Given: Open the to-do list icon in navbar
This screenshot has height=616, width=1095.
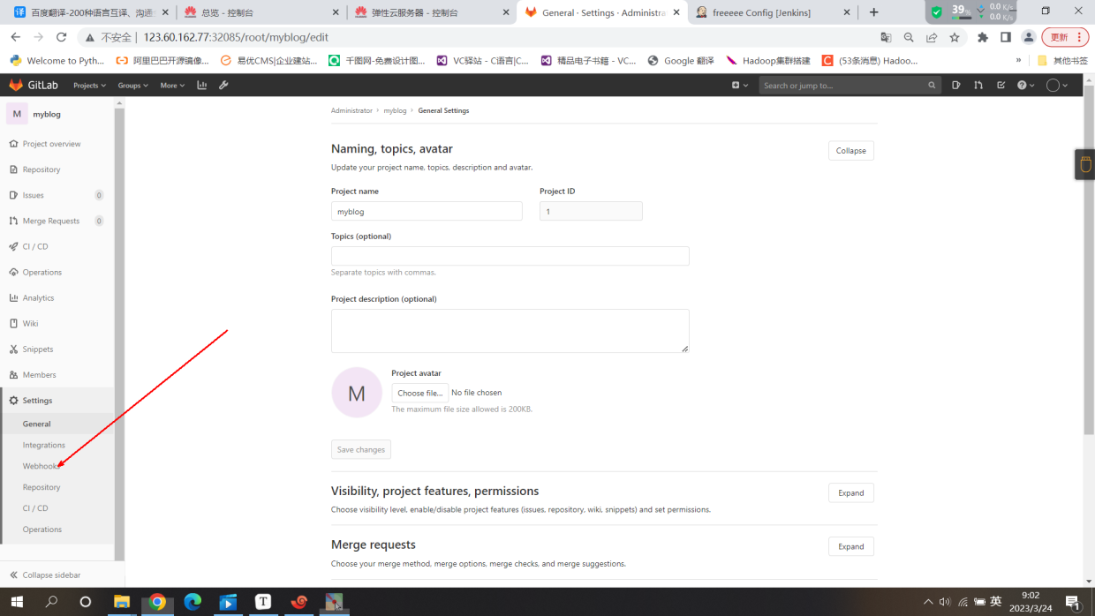Looking at the screenshot, I should click(x=1001, y=86).
